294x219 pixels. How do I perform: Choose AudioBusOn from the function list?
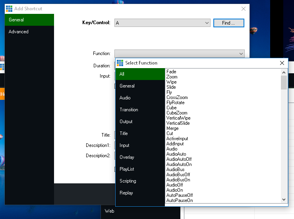click(178, 180)
